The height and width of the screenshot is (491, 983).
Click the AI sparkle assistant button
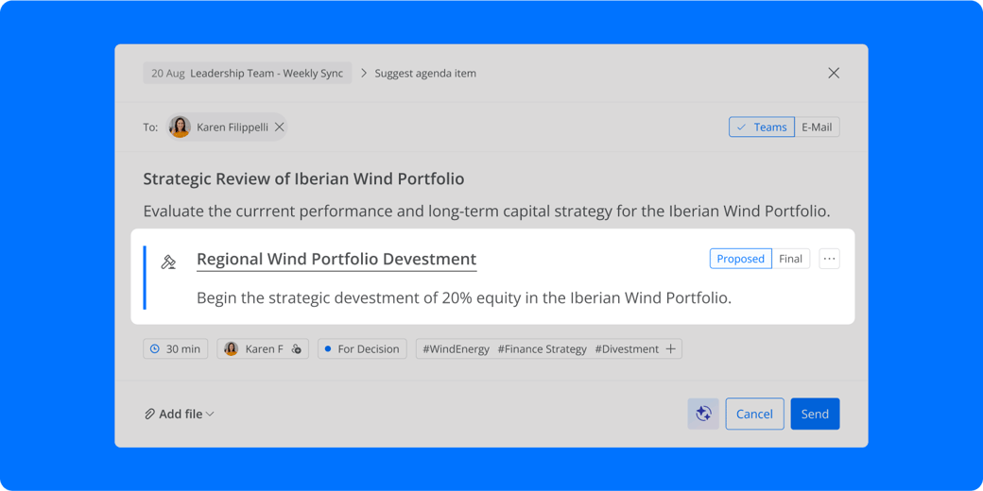[703, 414]
